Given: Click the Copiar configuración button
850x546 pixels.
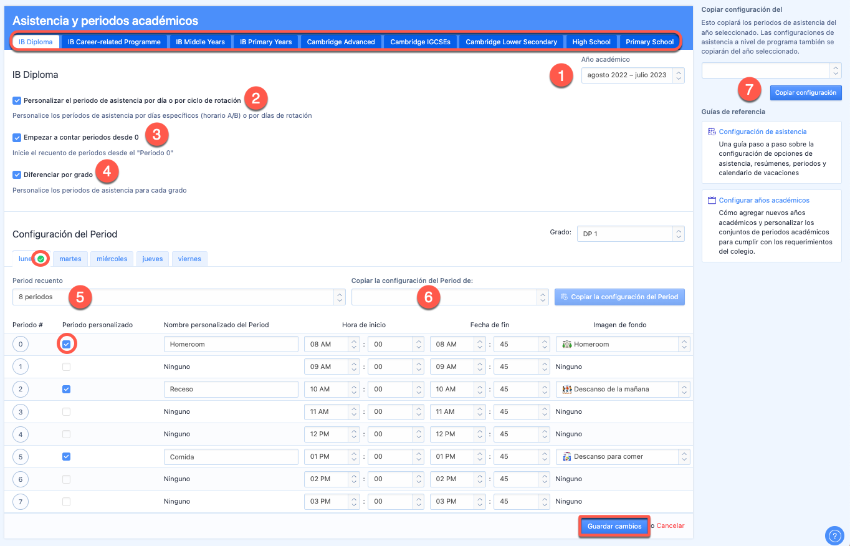Looking at the screenshot, I should 805,92.
